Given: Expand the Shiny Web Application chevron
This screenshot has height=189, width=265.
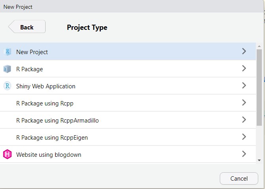Looking at the screenshot, I should (x=244, y=86).
